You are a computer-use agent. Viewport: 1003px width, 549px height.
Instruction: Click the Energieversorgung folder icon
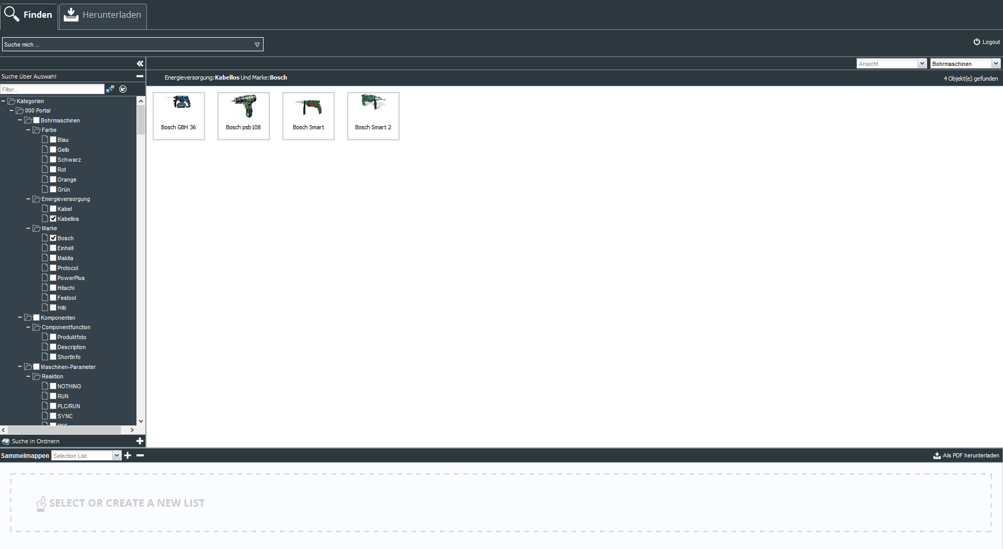(x=37, y=199)
